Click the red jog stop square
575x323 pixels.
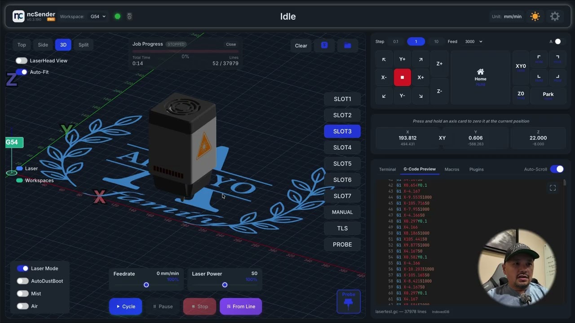click(402, 77)
